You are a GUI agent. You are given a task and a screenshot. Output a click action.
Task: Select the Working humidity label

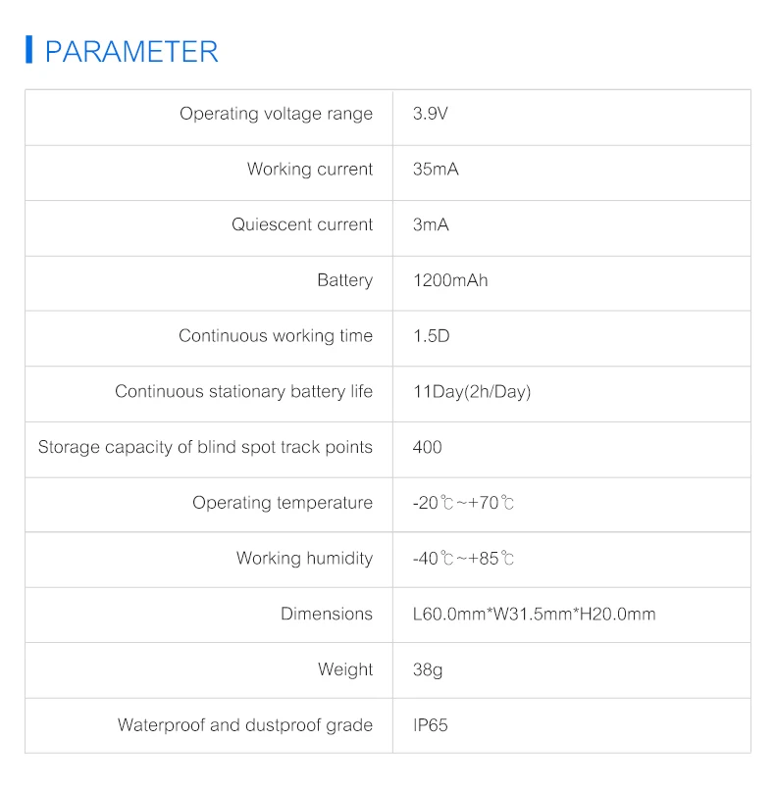pyautogui.click(x=304, y=559)
